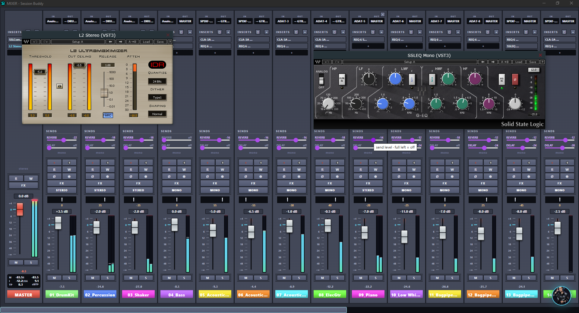Mute the MASTER channel
Viewport: 579px width, 313px height.
tap(16, 263)
